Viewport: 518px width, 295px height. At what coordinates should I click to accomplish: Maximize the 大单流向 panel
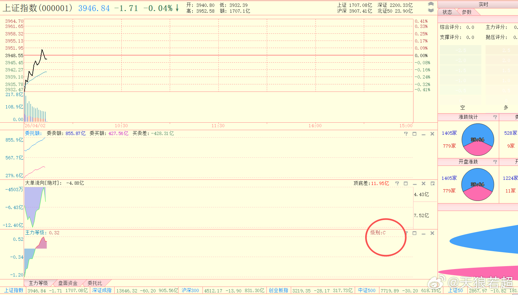pos(406,183)
